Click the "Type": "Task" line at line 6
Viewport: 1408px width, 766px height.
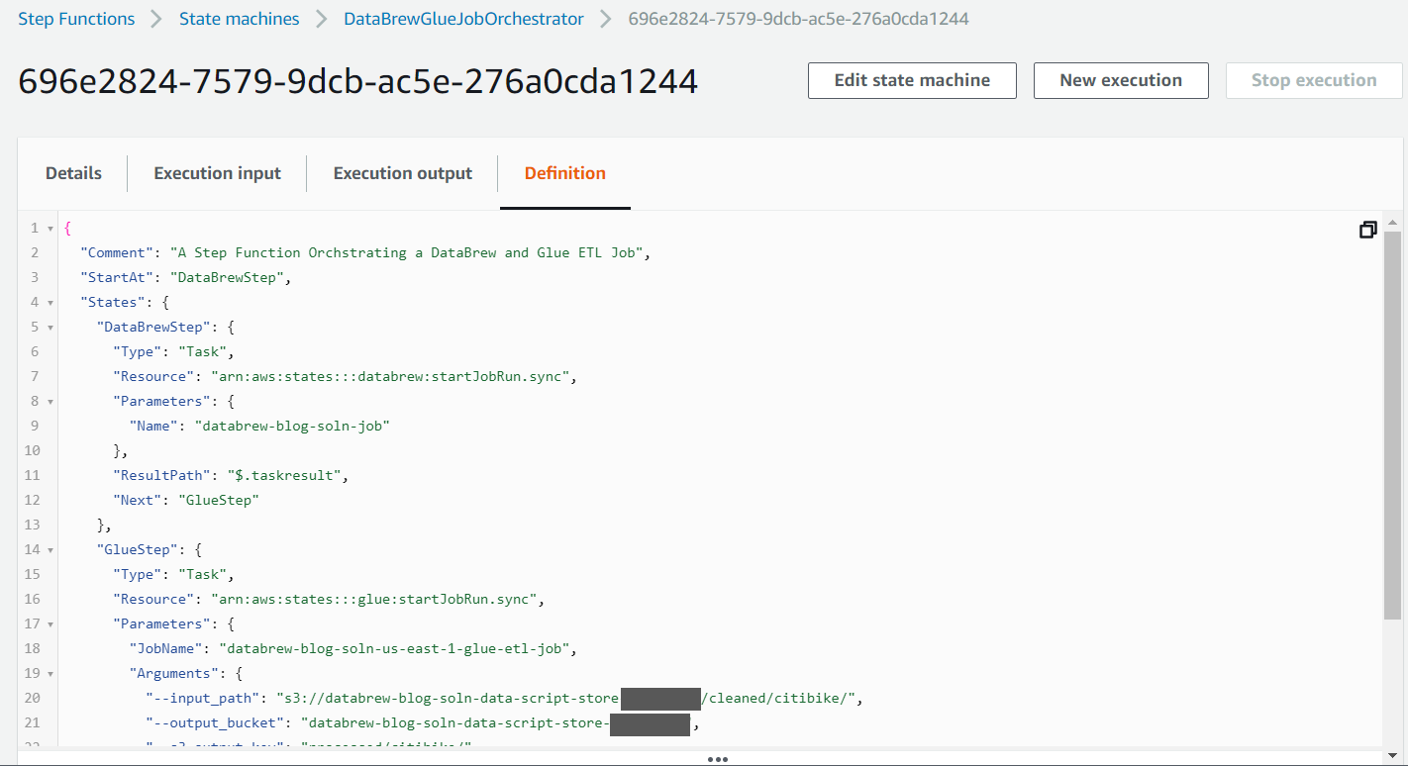174,351
